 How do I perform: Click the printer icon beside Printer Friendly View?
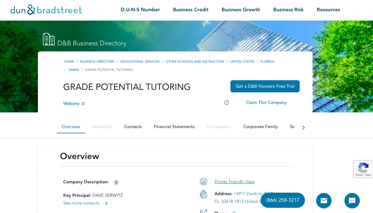click(204, 181)
